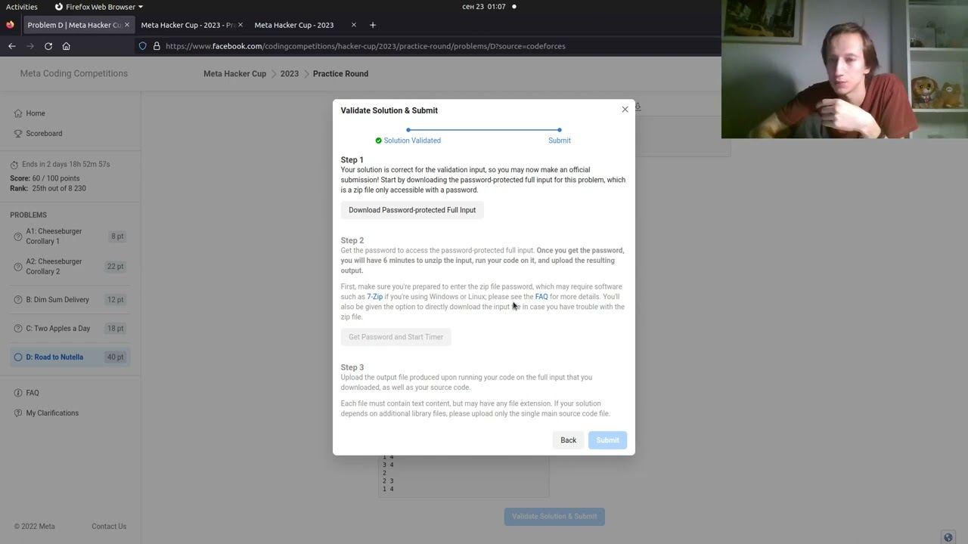Open FAQ in the left sidebar
This screenshot has width=968, height=544.
33,393
